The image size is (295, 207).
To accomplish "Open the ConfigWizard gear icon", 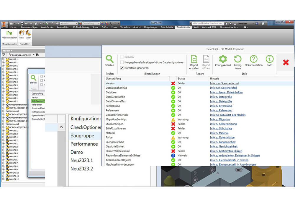I will click(x=223, y=59).
